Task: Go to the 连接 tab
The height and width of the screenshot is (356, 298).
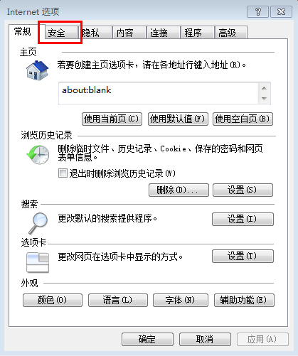Action: click(163, 33)
